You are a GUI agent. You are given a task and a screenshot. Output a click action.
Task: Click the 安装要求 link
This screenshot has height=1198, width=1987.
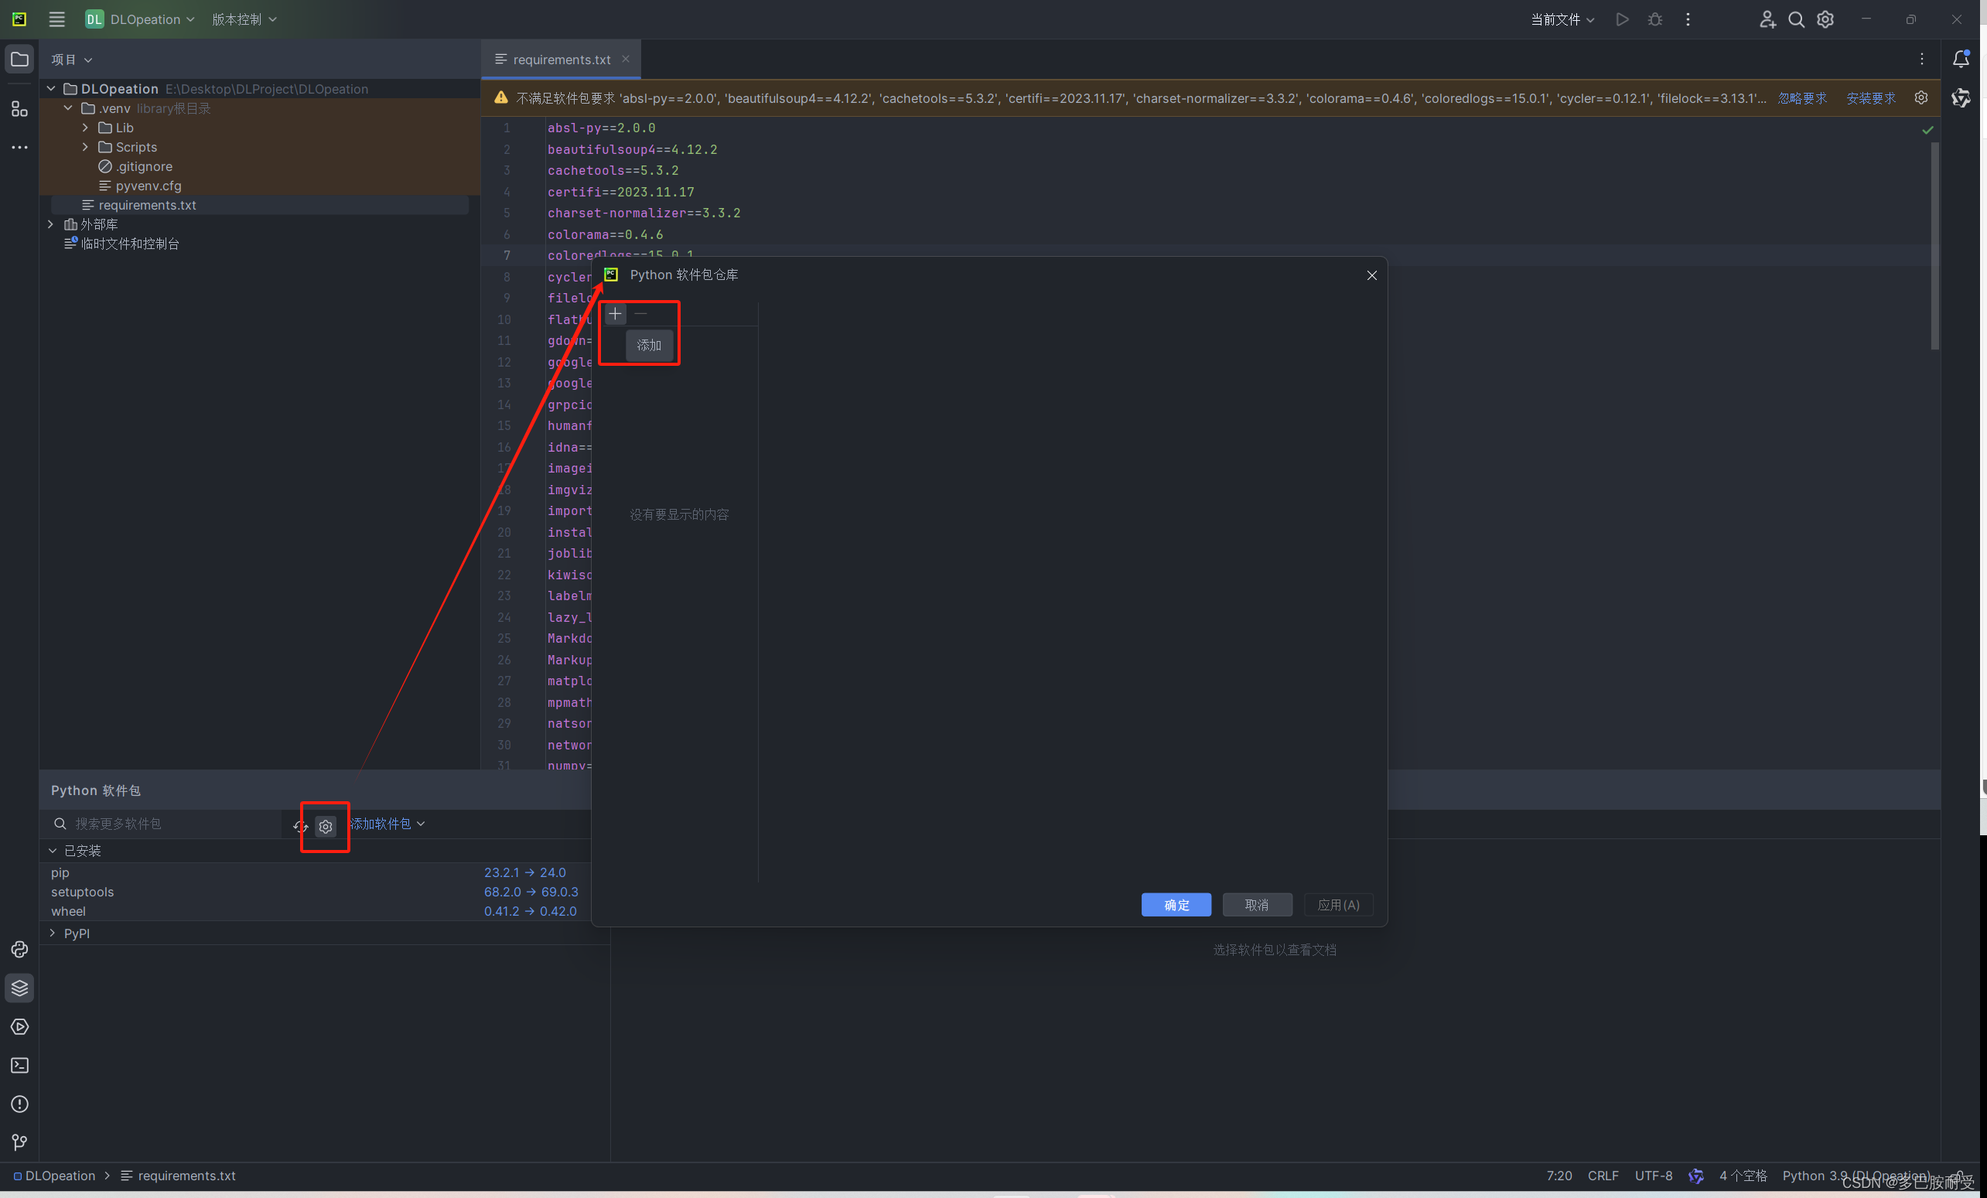point(1871,98)
